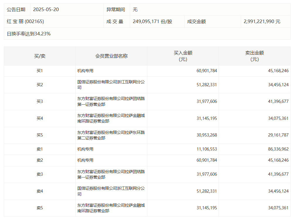Click the 买5 row label
This screenshot has height=221, width=293.
(40, 135)
